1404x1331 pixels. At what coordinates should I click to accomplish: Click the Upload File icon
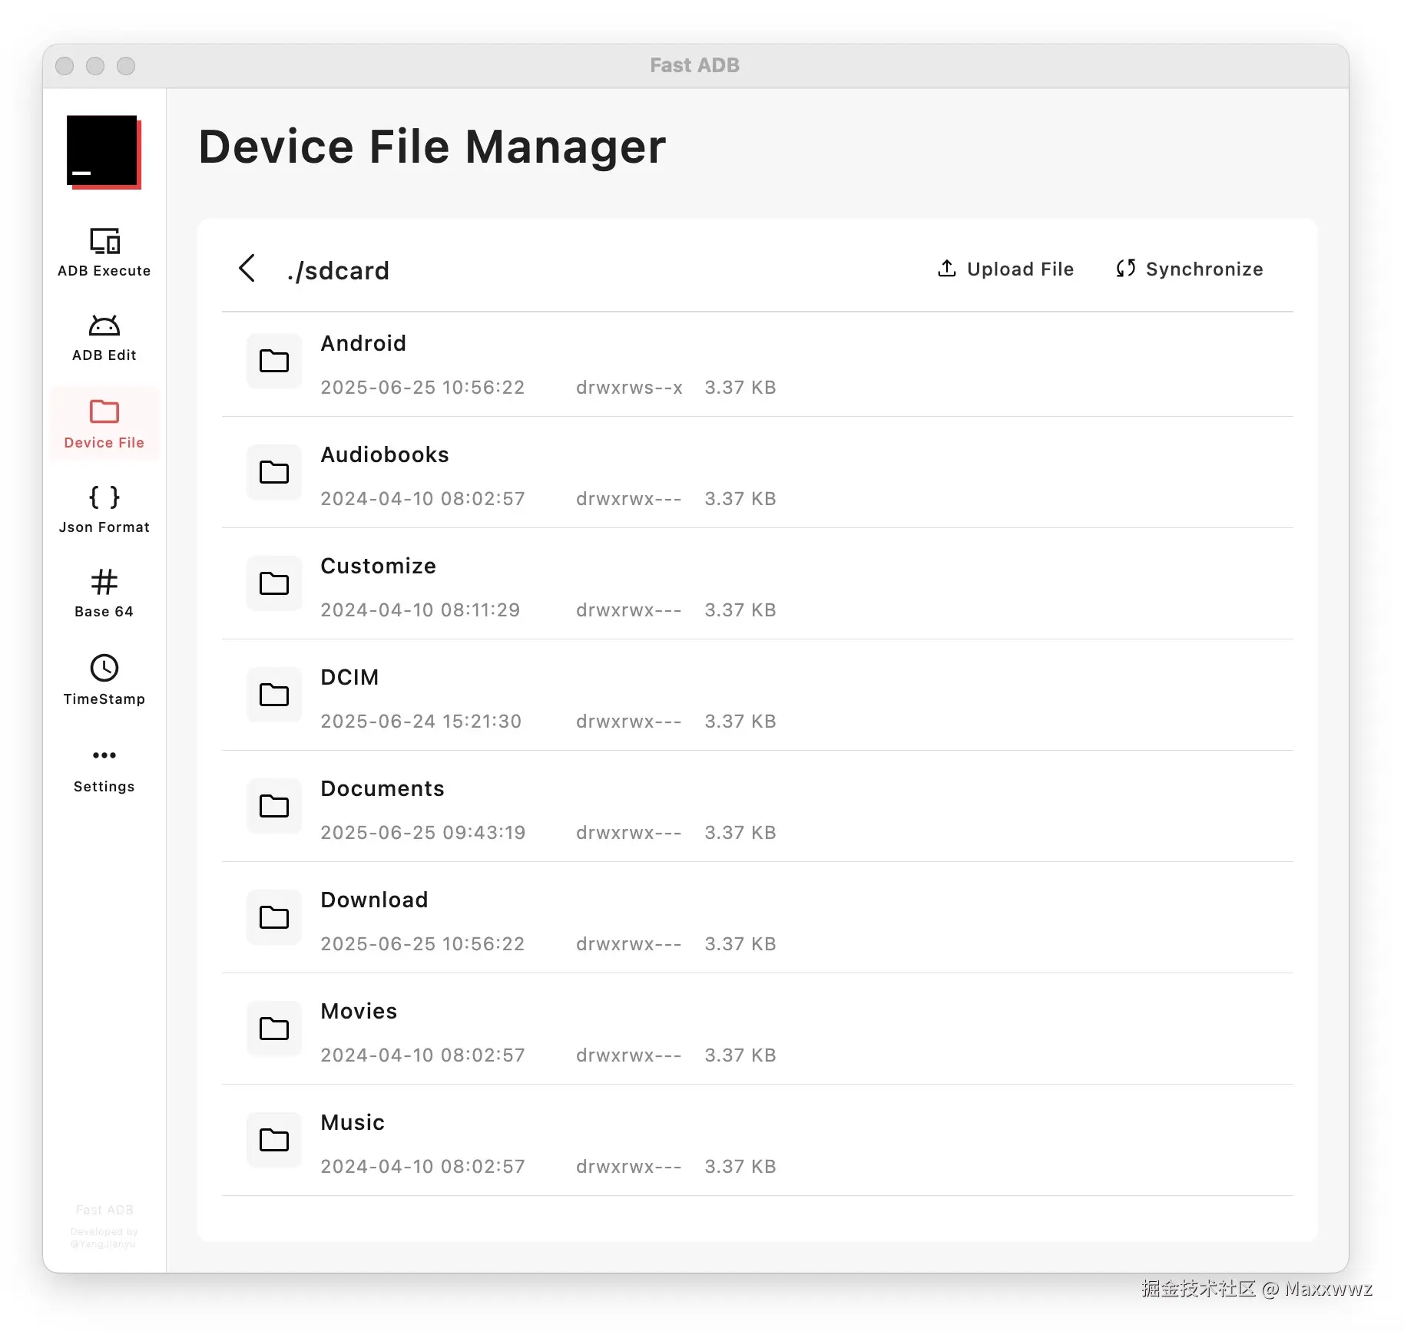(946, 269)
